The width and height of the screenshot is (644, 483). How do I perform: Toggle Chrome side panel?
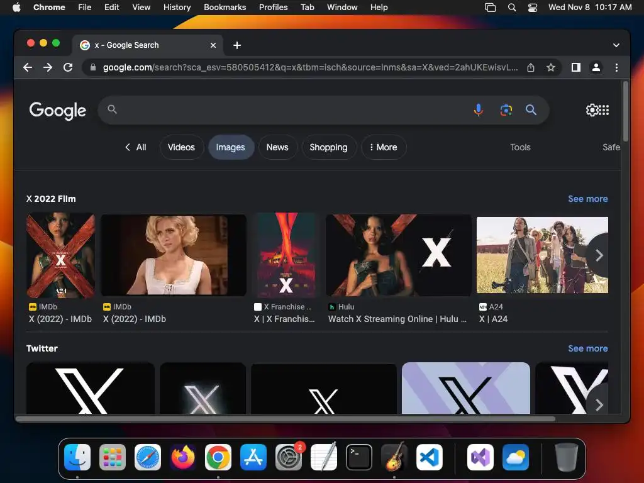click(x=576, y=67)
